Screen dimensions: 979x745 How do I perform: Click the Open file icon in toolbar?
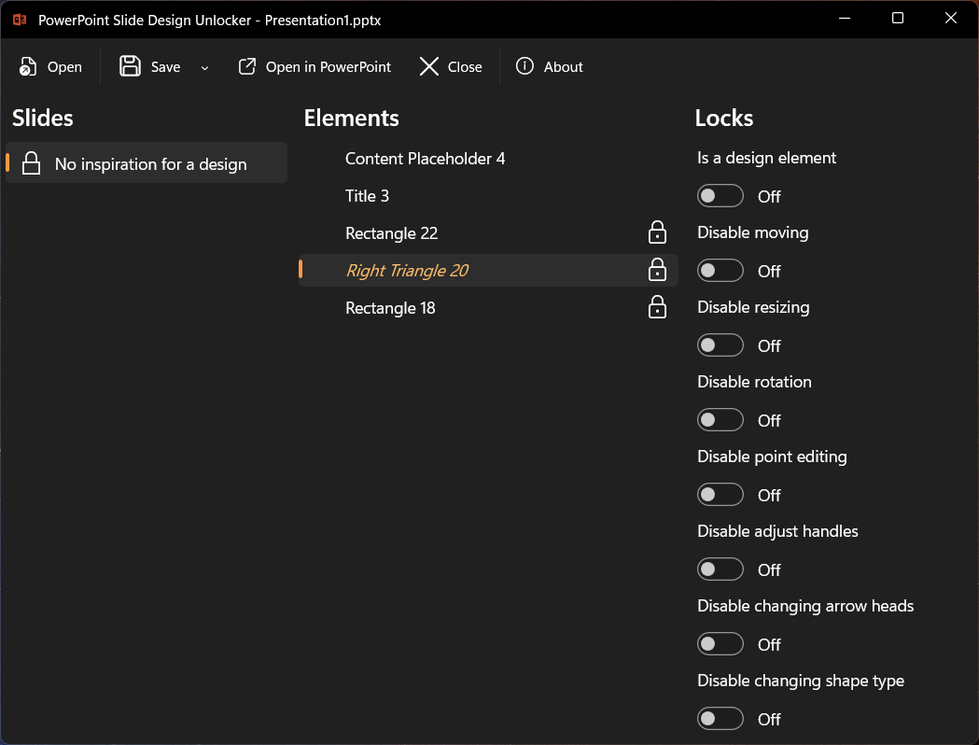pos(28,67)
